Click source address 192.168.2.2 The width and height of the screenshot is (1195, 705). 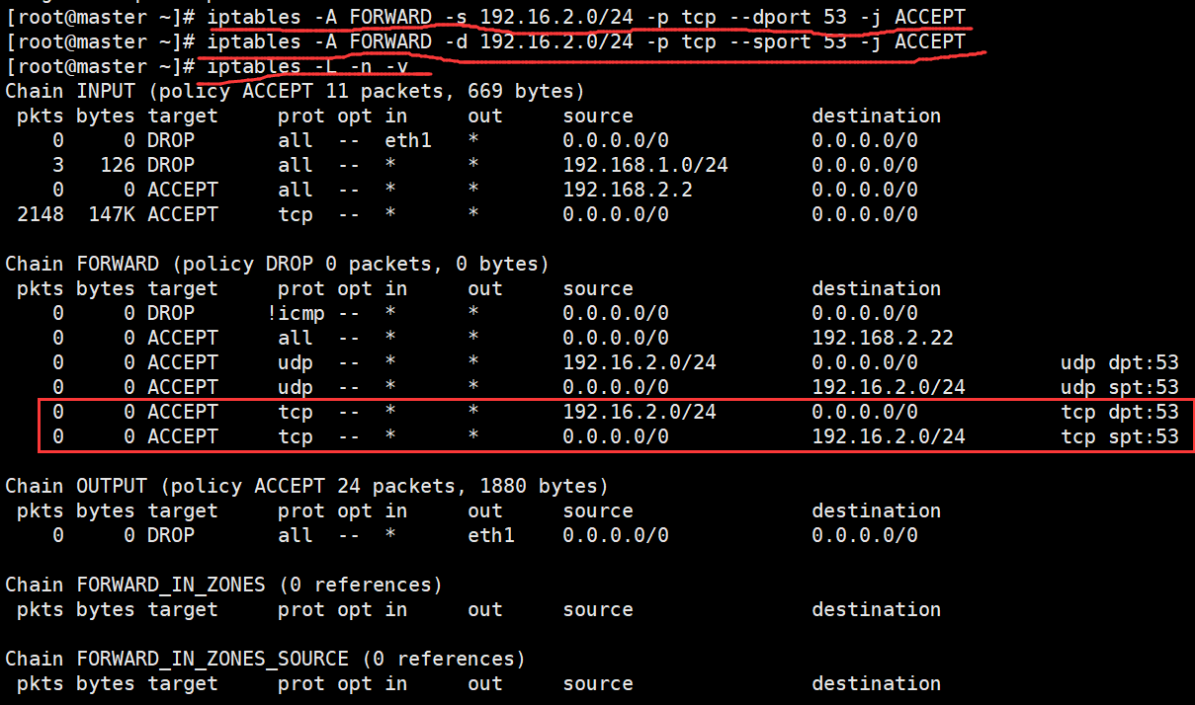tap(628, 190)
